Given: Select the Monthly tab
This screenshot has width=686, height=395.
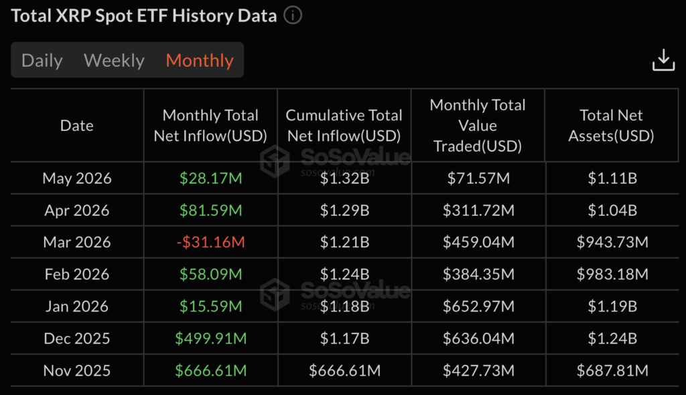Looking at the screenshot, I should tap(200, 60).
